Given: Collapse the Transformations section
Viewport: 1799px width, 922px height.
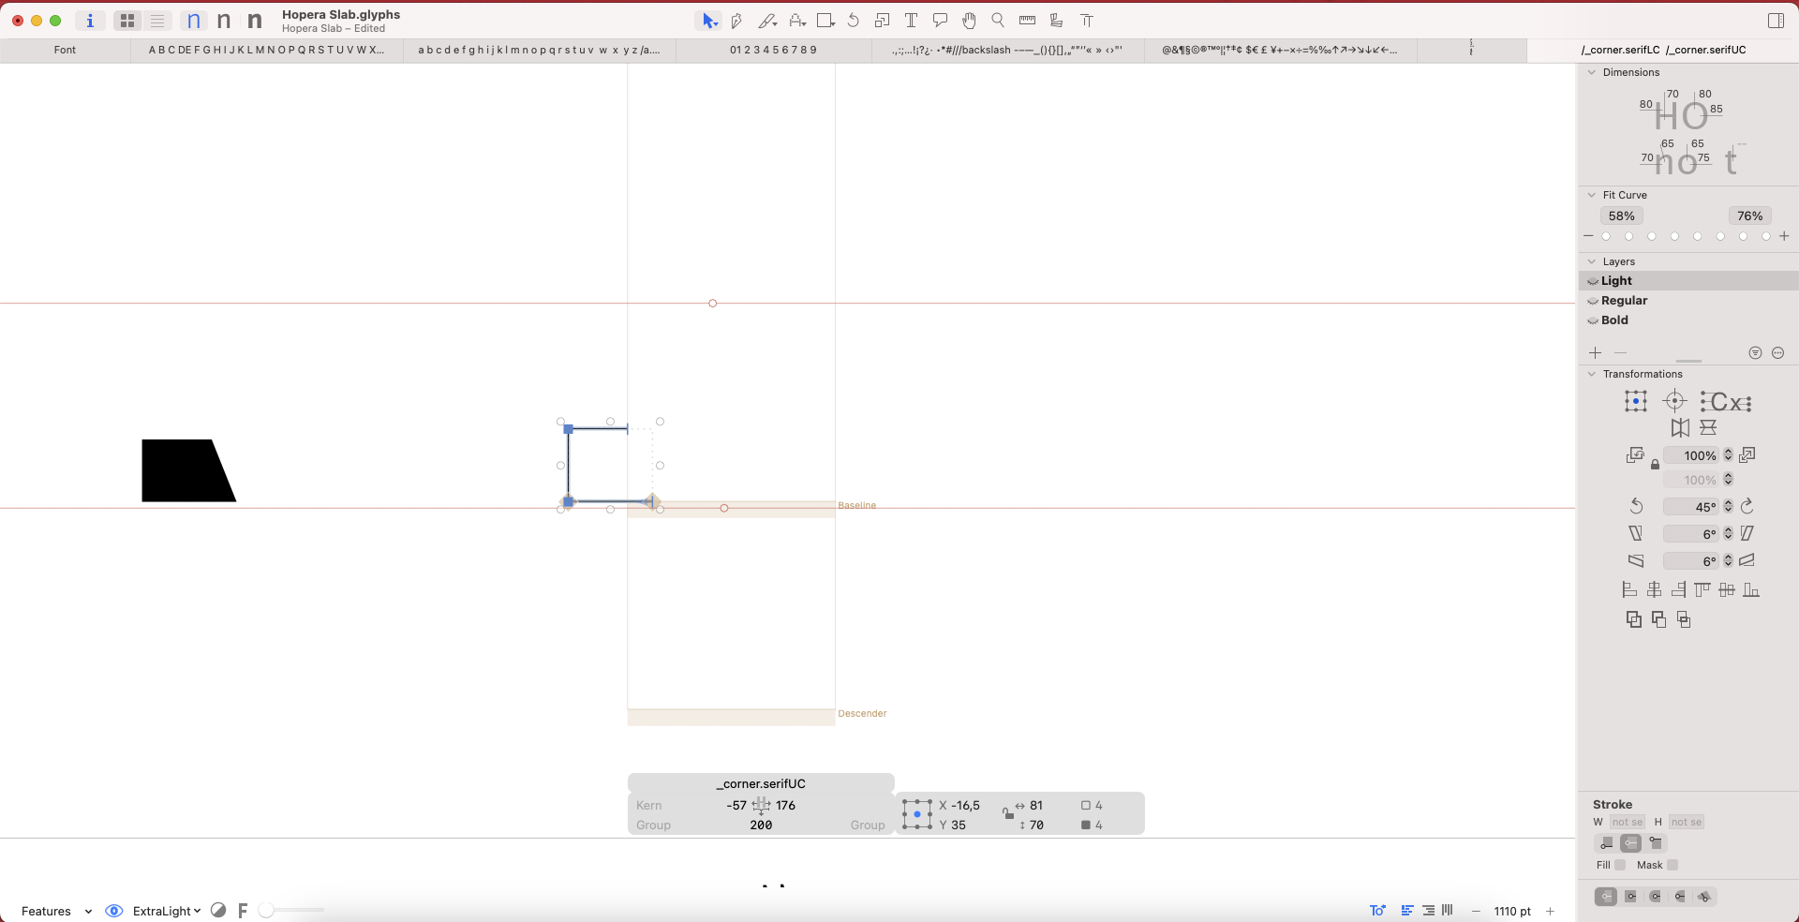Looking at the screenshot, I should (1591, 374).
